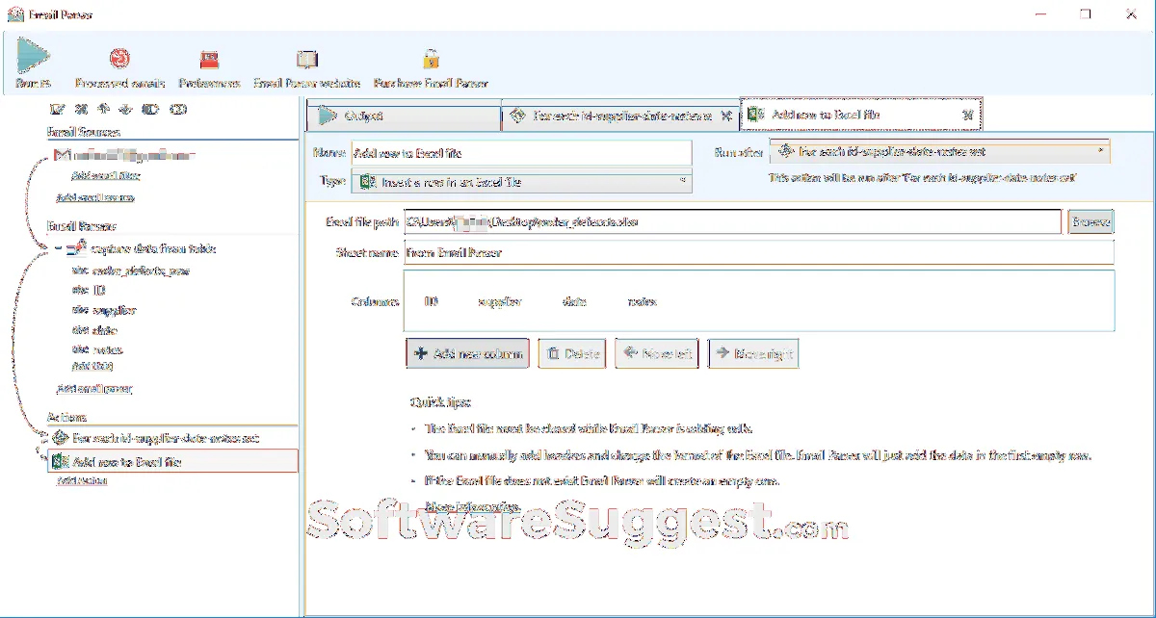The image size is (1156, 618).
Task: Click the More information link under Quick tips
Action: [x=472, y=506]
